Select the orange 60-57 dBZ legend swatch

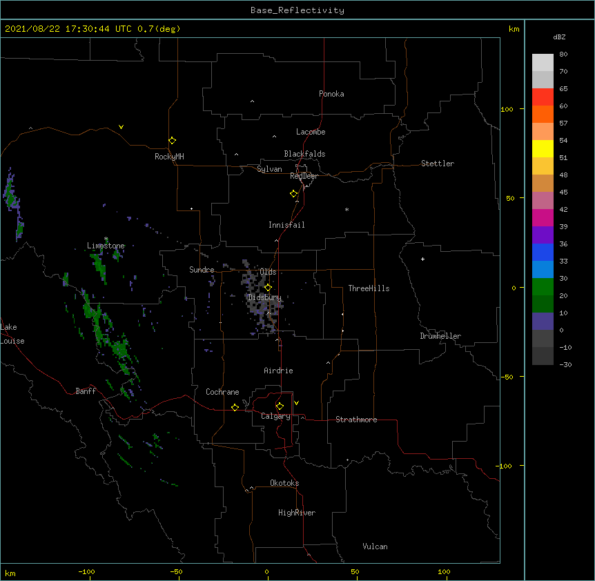tap(543, 114)
